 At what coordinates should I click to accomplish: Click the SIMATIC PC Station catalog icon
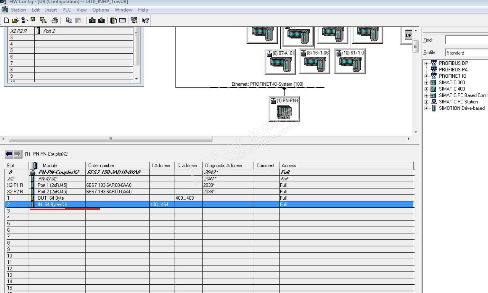[x=434, y=102]
